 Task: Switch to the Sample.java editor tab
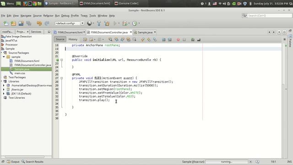(x=145, y=32)
